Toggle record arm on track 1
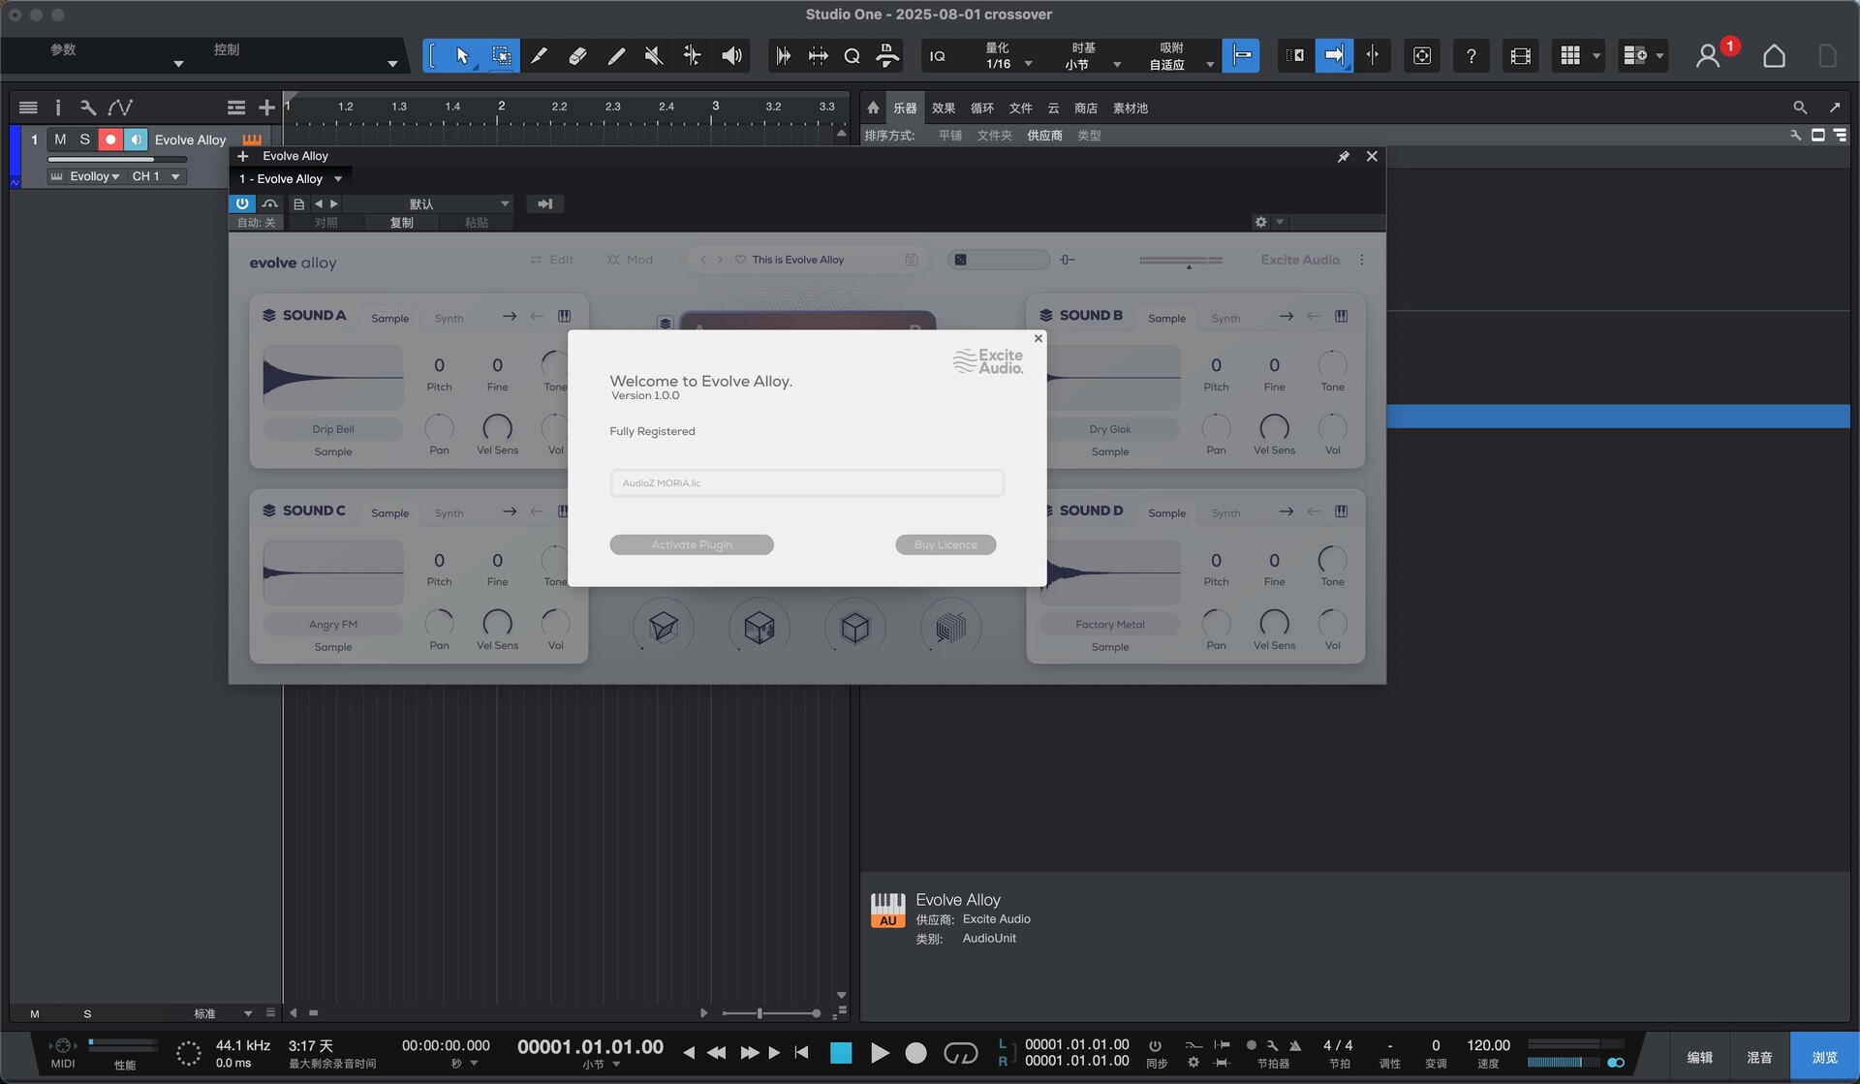This screenshot has height=1084, width=1860. (x=110, y=139)
